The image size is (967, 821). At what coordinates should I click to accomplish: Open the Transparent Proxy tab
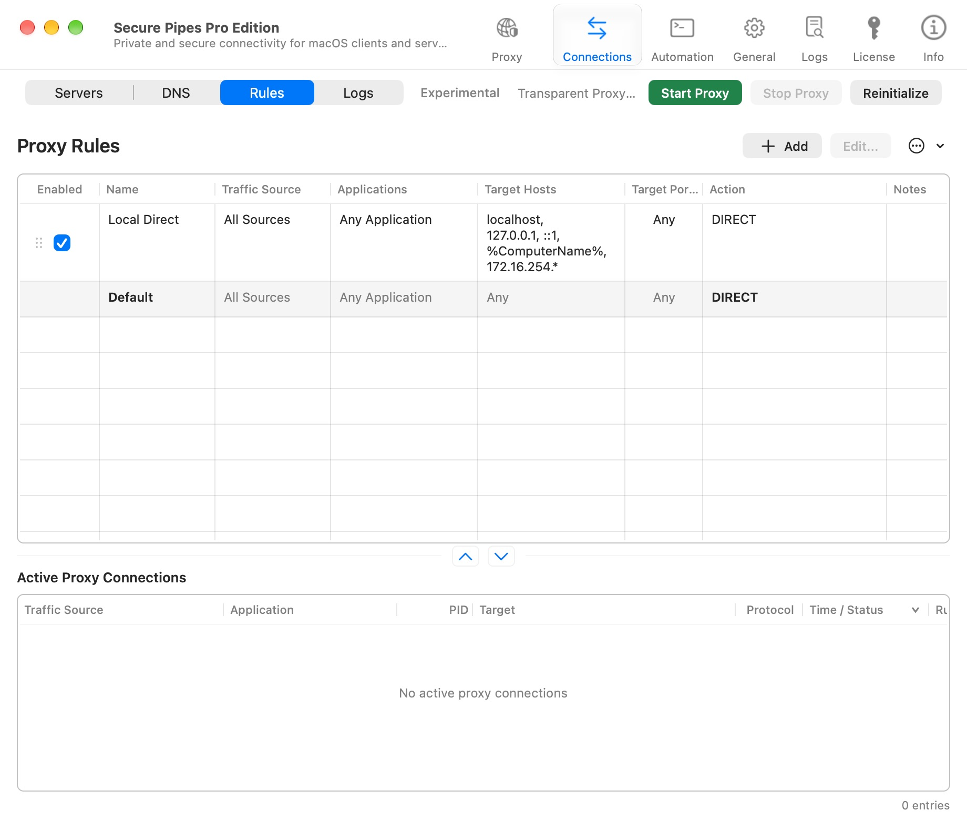pos(577,93)
